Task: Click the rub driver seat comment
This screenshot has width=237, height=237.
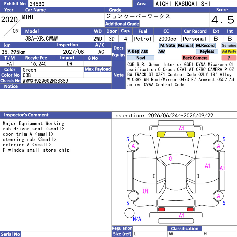Action: click(33, 129)
